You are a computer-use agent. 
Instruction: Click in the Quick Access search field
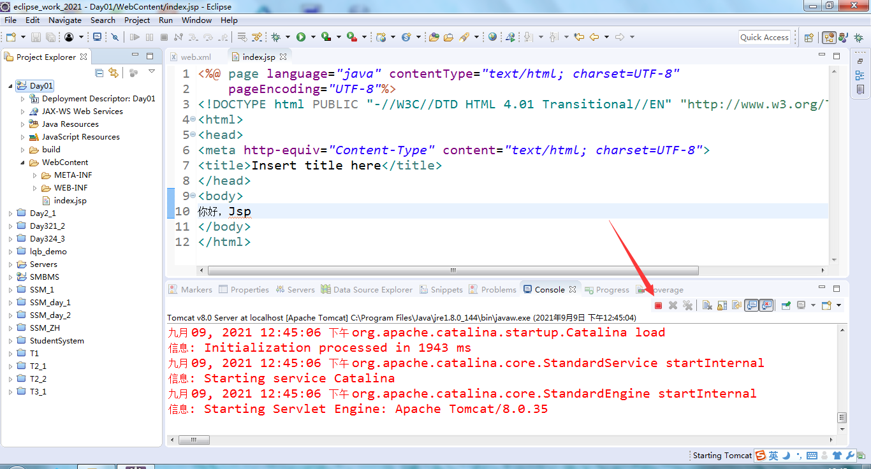[764, 38]
